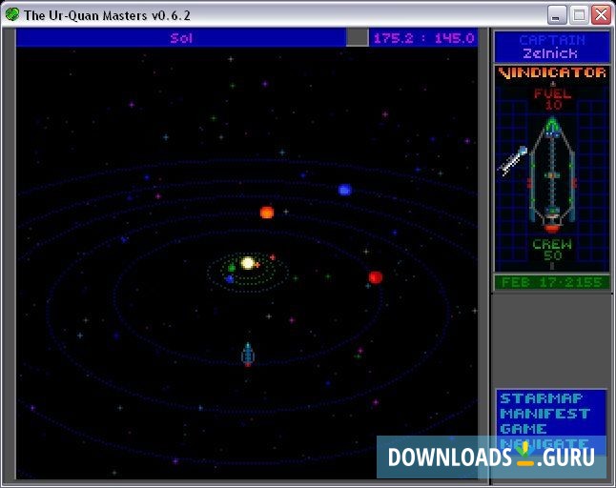
Task: Click the VINDICATOR ship name
Action: click(x=552, y=72)
